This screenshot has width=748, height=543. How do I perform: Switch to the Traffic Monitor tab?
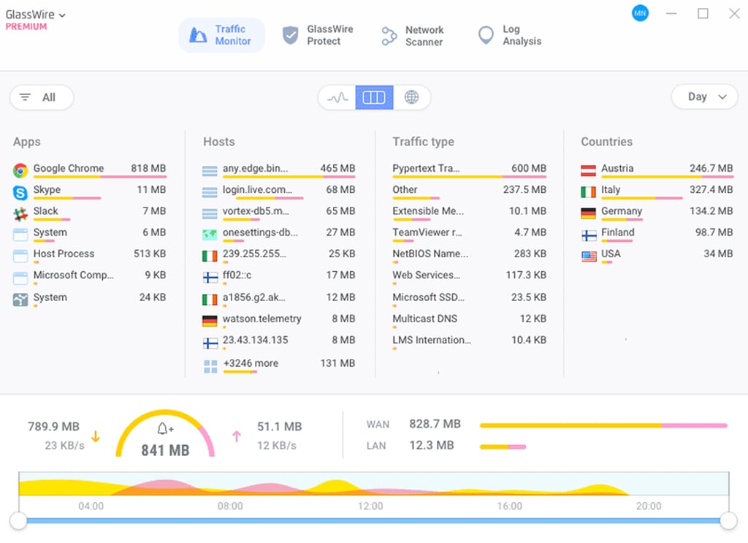pyautogui.click(x=221, y=34)
